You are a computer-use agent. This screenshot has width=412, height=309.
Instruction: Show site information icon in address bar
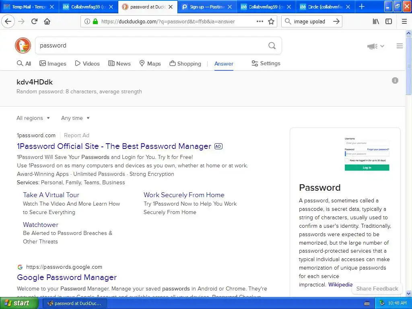[87, 21]
